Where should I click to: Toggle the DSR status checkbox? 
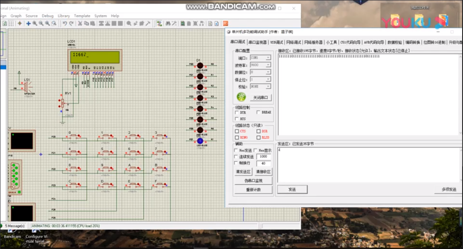pos(258,131)
